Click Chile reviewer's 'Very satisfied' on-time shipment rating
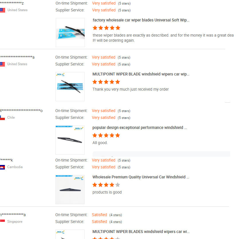 pyautogui.click(x=103, y=111)
